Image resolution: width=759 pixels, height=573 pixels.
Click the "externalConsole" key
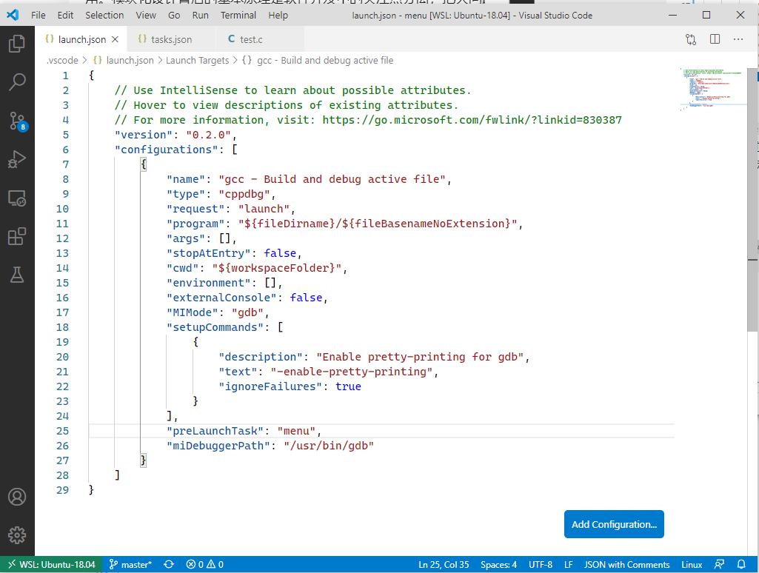[221, 298]
